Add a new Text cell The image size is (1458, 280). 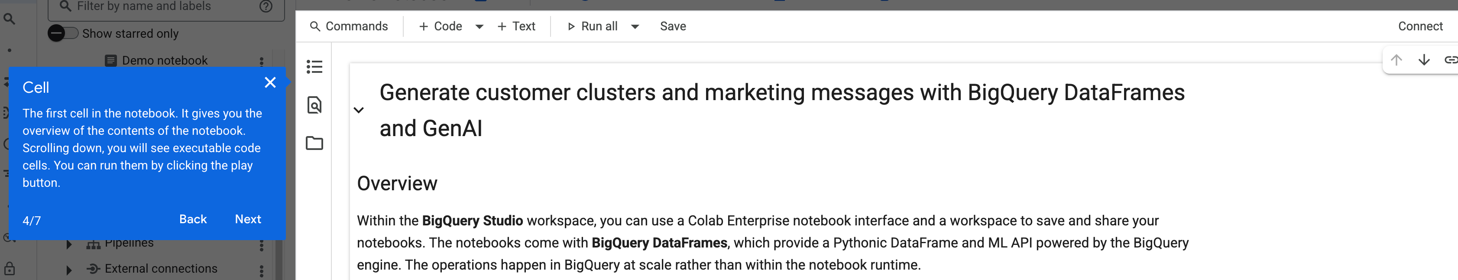515,26
